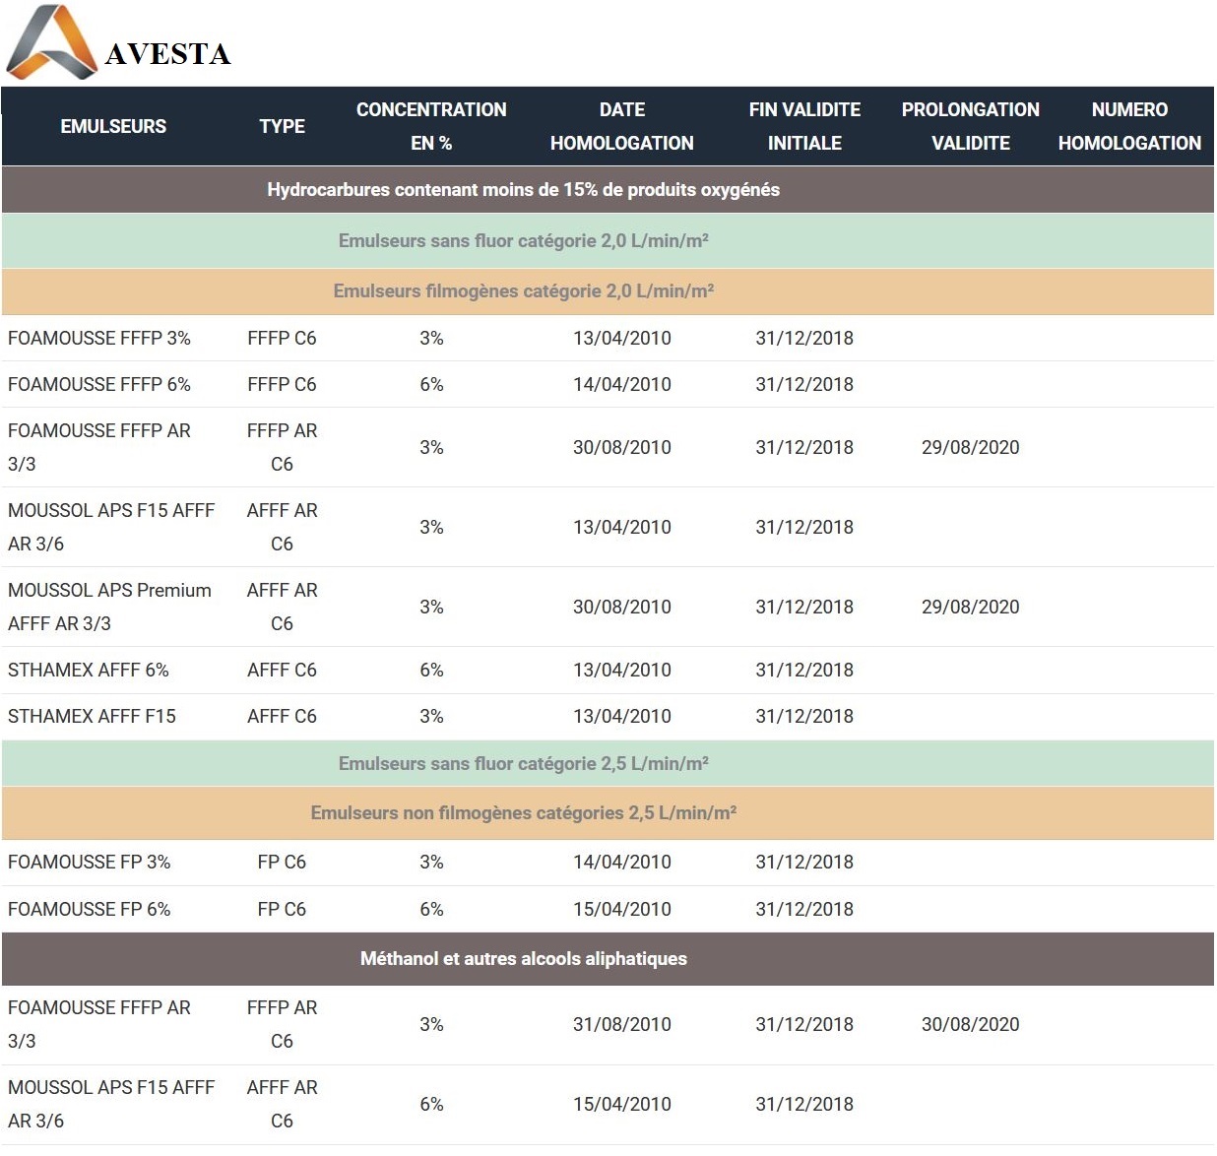Click the AVESTA brand name text
This screenshot has width=1217, height=1156.
tap(167, 54)
